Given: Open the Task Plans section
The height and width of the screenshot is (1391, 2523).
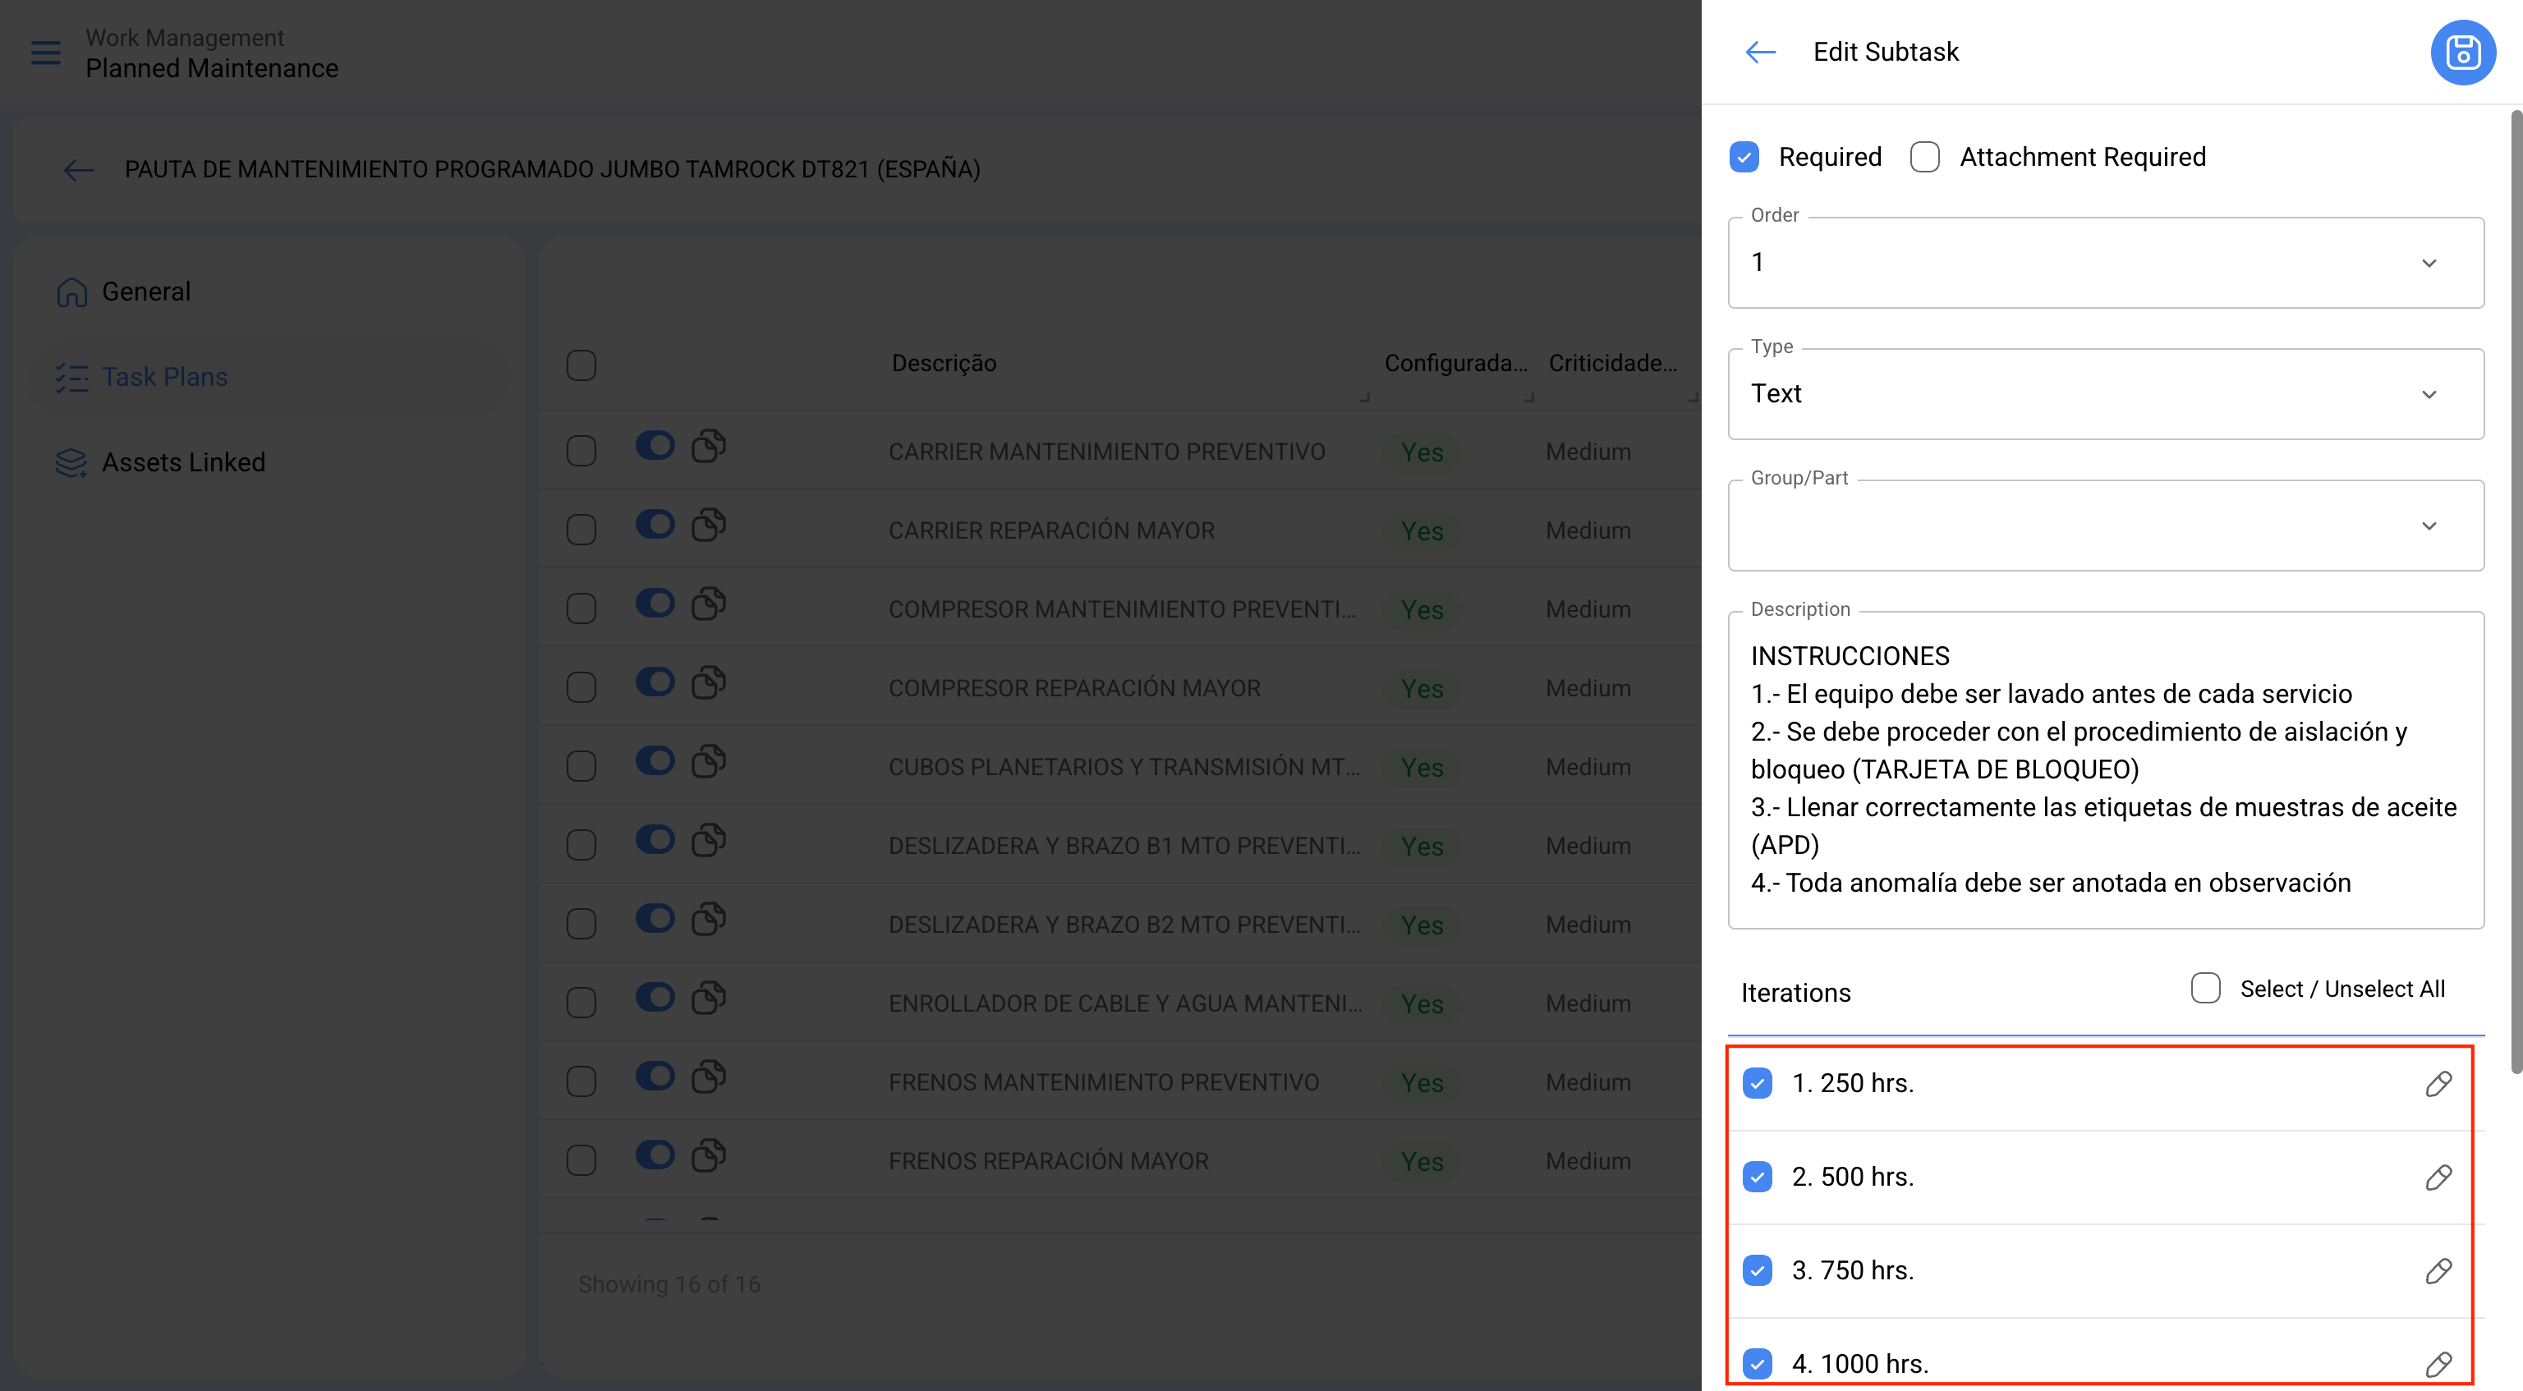Looking at the screenshot, I should click(x=269, y=377).
